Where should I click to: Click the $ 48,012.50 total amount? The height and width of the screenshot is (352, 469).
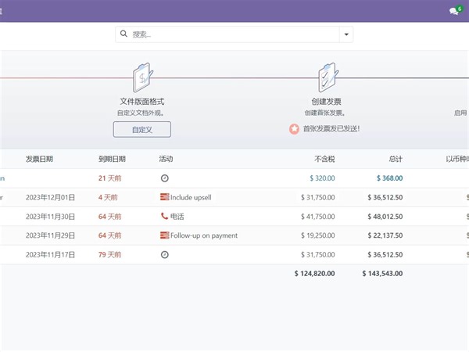pos(385,217)
